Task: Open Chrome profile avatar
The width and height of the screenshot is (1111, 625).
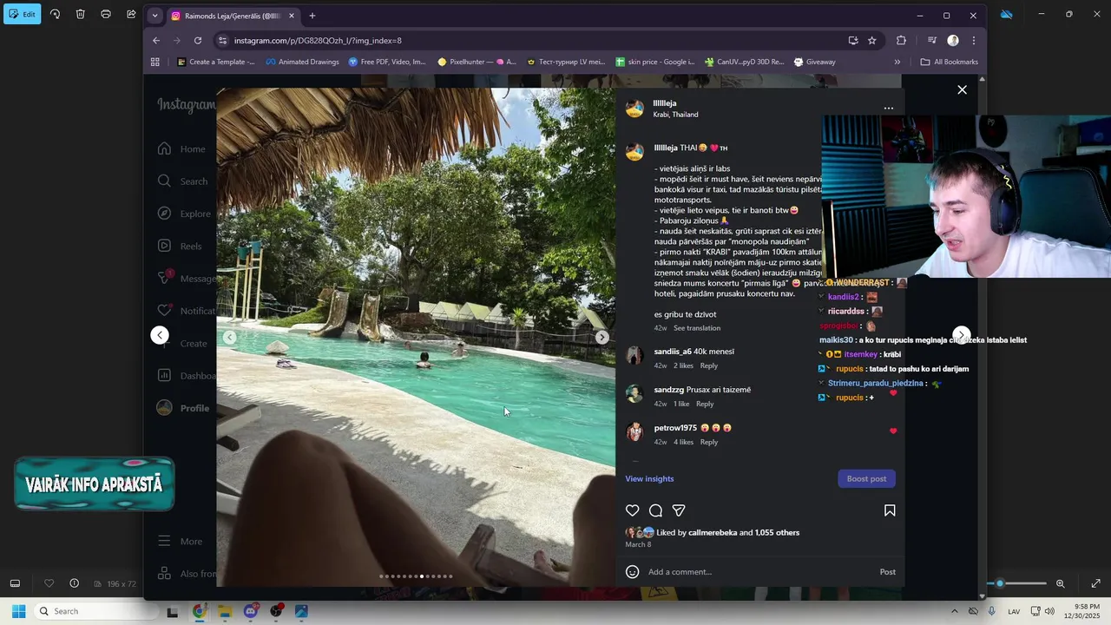Action: click(x=953, y=40)
